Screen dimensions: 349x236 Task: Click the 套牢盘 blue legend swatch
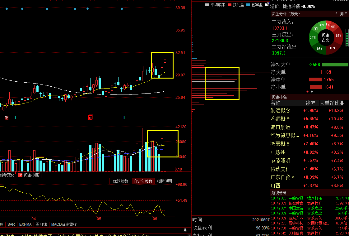point(248,5)
